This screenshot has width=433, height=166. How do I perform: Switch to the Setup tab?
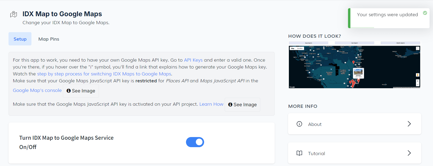tap(20, 39)
